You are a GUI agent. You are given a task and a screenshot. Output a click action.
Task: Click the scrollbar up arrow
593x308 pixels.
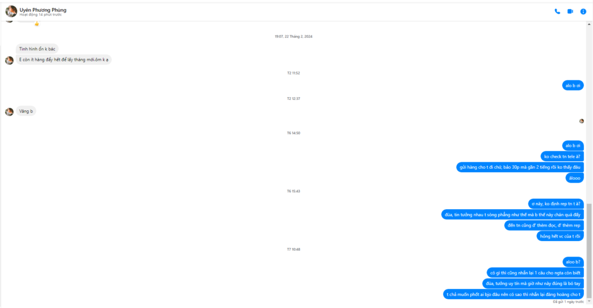pyautogui.click(x=589, y=24)
